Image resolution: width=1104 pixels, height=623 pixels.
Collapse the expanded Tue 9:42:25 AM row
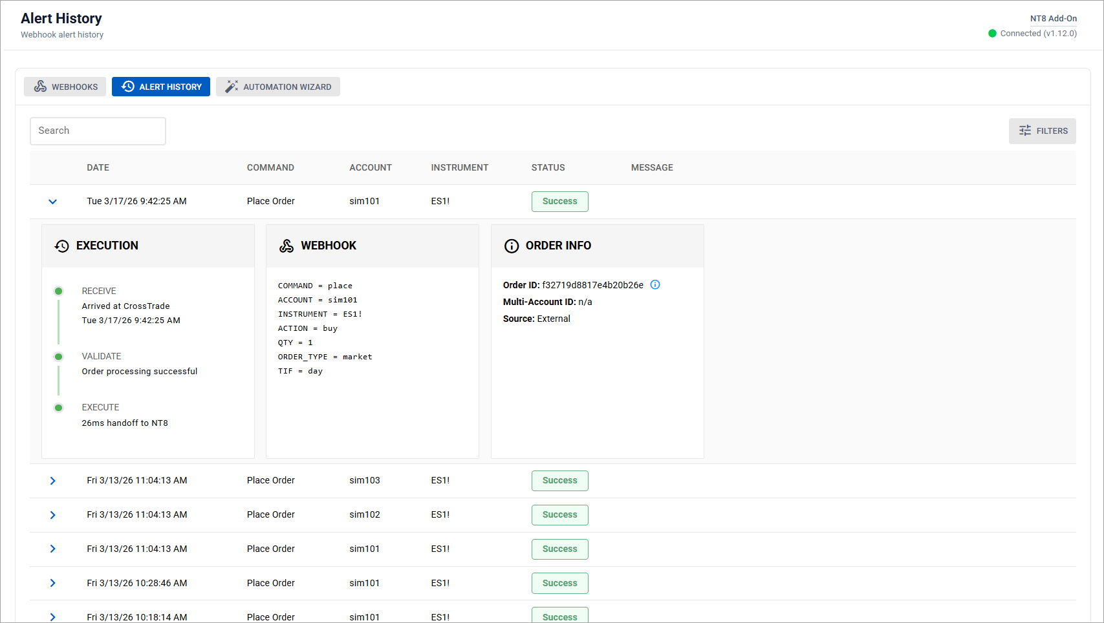(x=53, y=202)
